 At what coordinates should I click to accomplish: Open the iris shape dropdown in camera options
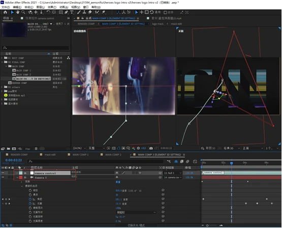click(x=136, y=212)
